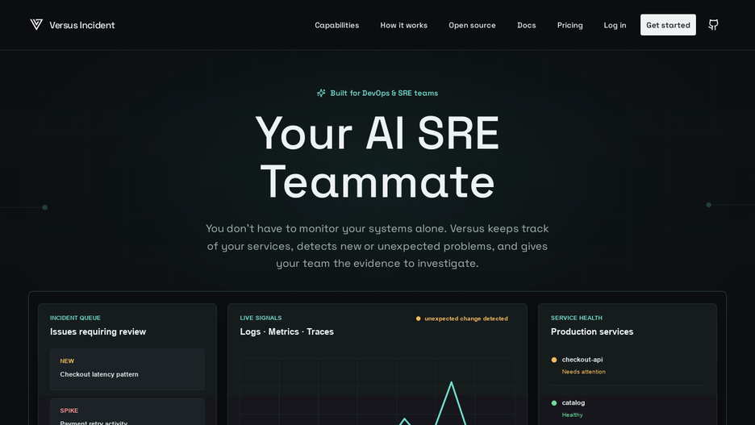Click the Needs attention status text
755x425 pixels.
click(x=583, y=372)
